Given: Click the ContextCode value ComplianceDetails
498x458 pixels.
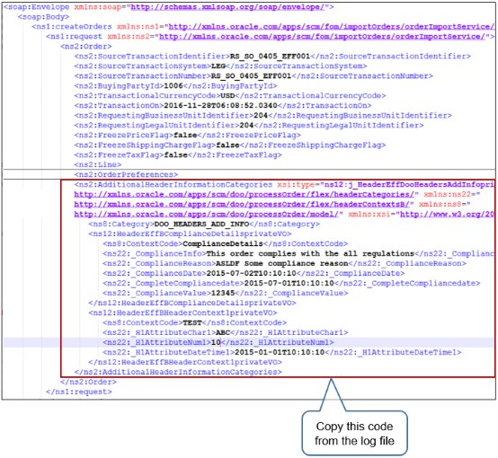Looking at the screenshot, I should pyautogui.click(x=223, y=243).
